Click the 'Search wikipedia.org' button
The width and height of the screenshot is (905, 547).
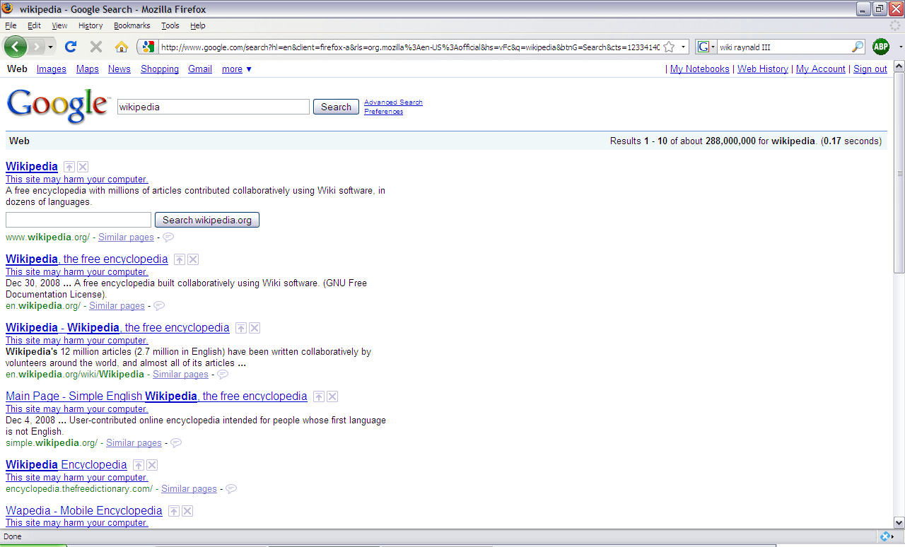[x=207, y=220]
